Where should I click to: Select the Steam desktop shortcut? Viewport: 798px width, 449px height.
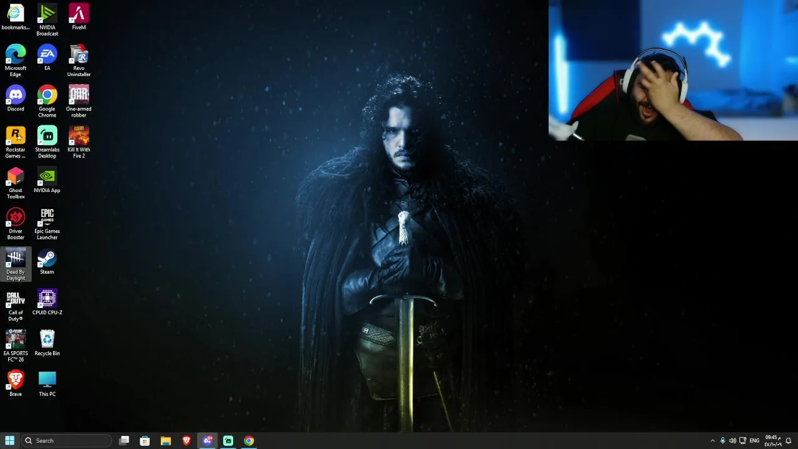[x=47, y=262]
